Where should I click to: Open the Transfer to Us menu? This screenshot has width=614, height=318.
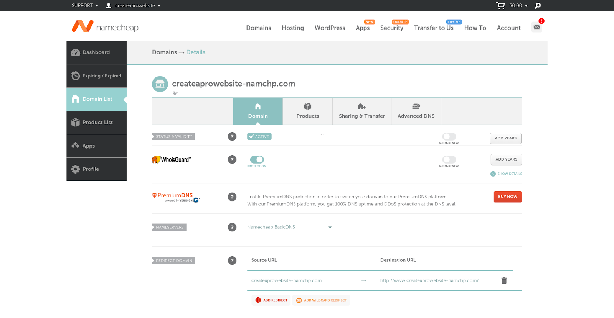(434, 28)
